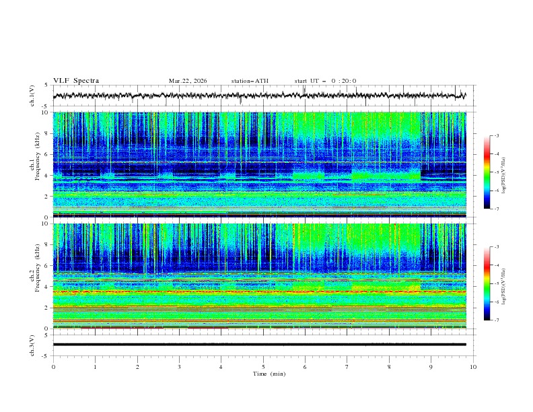
Task: Click the "start UT = 0 :20: 0" label
Action: [325, 81]
